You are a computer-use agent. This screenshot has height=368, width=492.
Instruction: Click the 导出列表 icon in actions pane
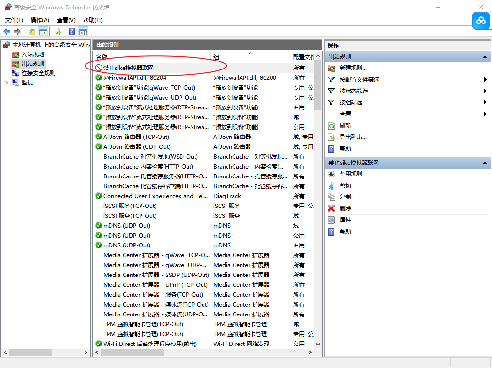click(x=331, y=137)
